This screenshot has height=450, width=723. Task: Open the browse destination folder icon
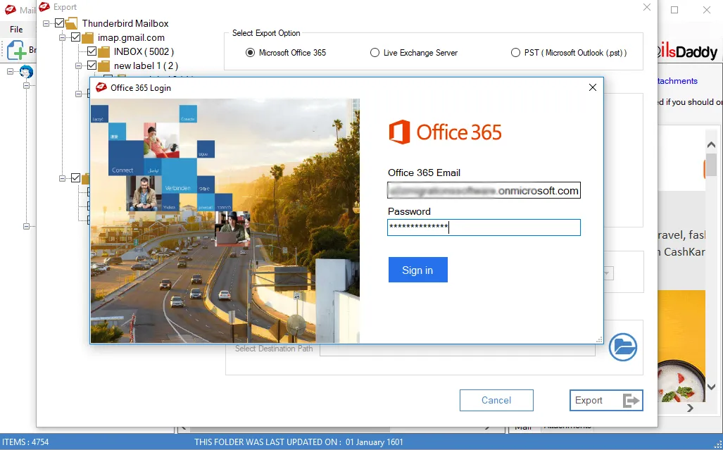623,346
